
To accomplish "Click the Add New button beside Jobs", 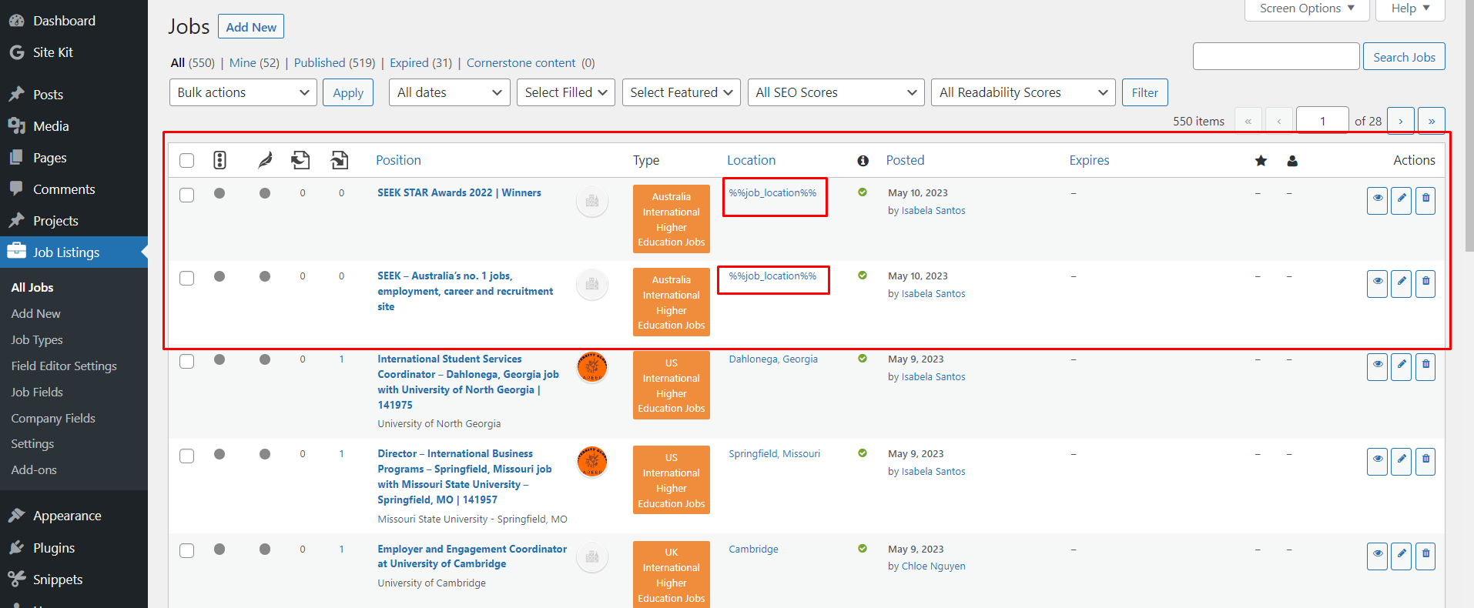I will pyautogui.click(x=251, y=27).
